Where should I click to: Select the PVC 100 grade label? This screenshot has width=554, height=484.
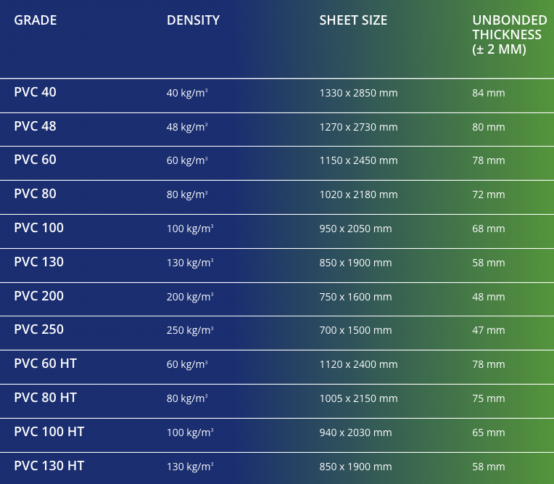click(x=38, y=228)
